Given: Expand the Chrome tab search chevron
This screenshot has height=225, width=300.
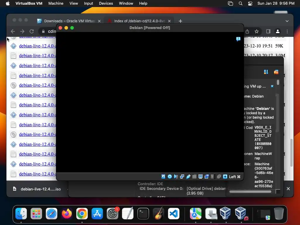Looking at the screenshot, I should (x=287, y=21).
